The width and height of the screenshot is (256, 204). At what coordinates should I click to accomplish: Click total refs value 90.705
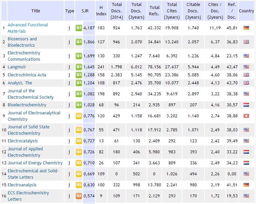point(154,75)
